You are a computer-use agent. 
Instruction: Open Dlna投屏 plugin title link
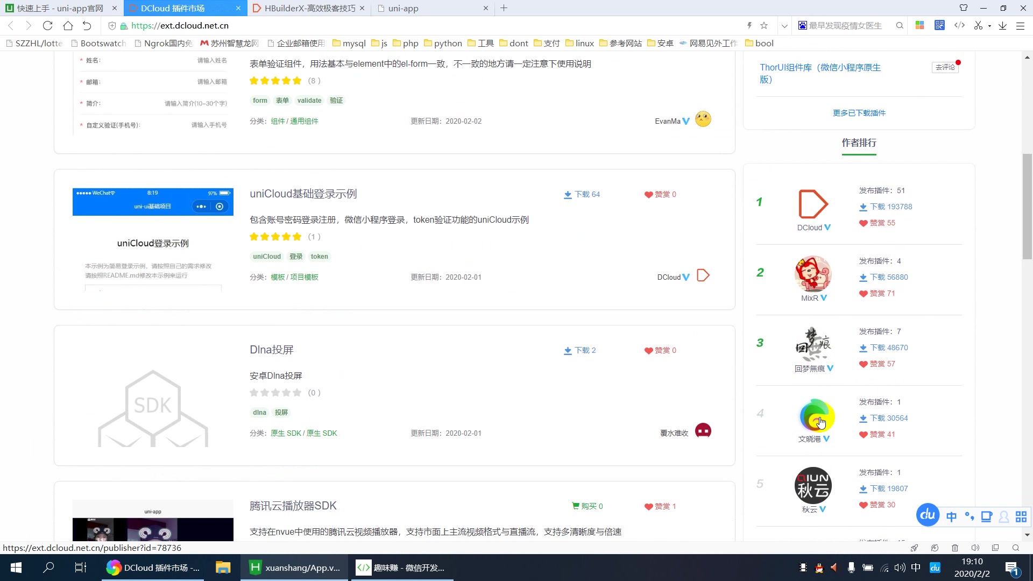point(271,350)
